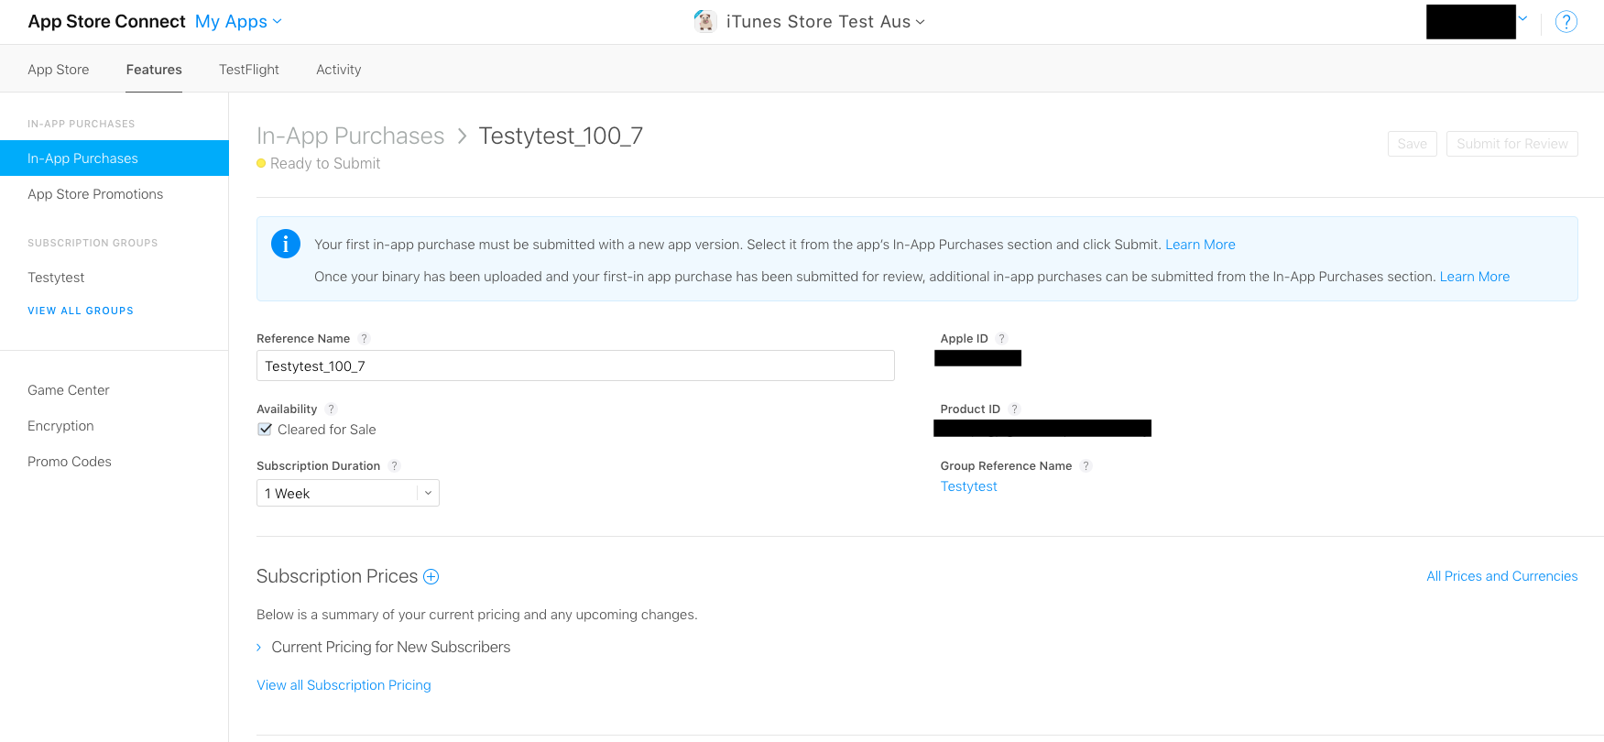This screenshot has height=742, width=1604.
Task: Toggle the Cleared for Sale checkbox
Action: point(265,429)
